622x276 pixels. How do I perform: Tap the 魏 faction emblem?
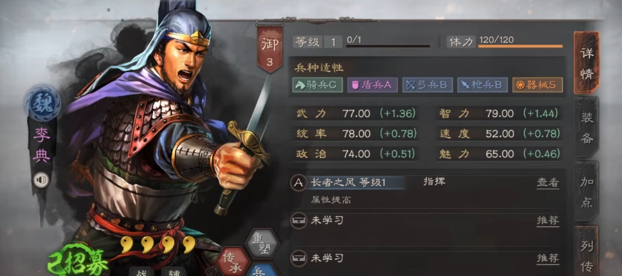pyautogui.click(x=42, y=103)
